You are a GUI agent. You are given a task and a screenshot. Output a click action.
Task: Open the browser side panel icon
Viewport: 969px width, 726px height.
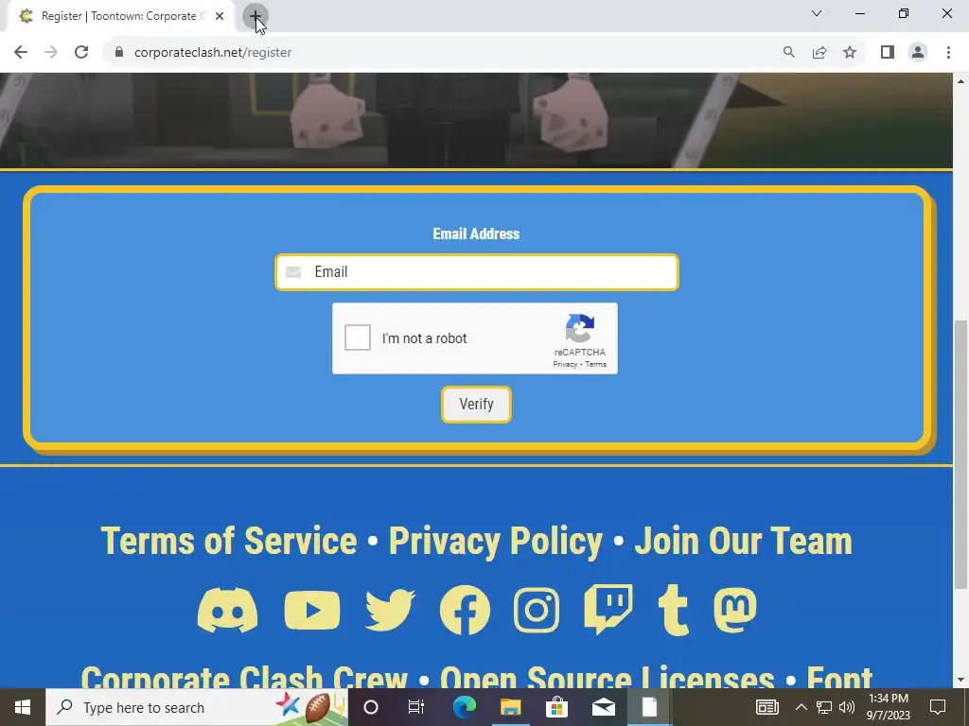[888, 53]
